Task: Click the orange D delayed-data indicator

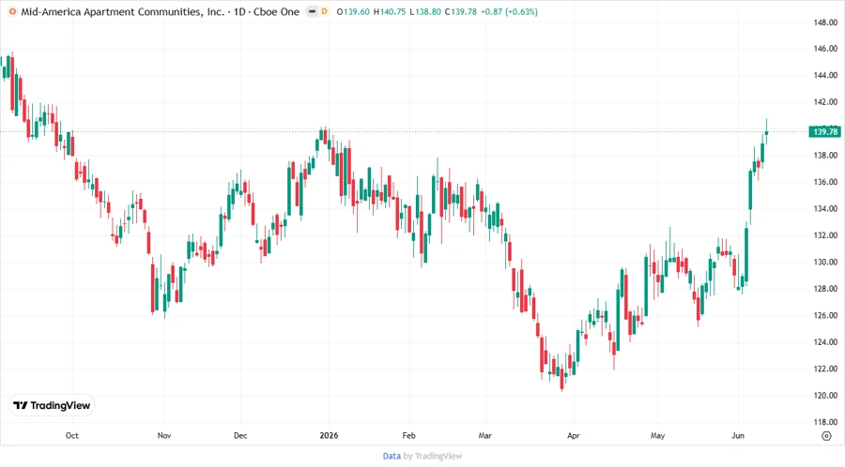Action: tap(325, 11)
